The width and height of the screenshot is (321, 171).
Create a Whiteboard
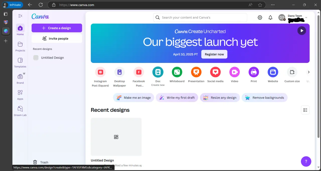click(177, 75)
